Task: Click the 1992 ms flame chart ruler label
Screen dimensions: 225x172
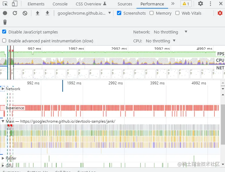Action: coord(74,83)
